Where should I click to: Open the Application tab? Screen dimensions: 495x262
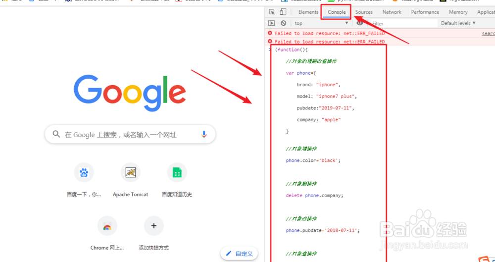486,12
